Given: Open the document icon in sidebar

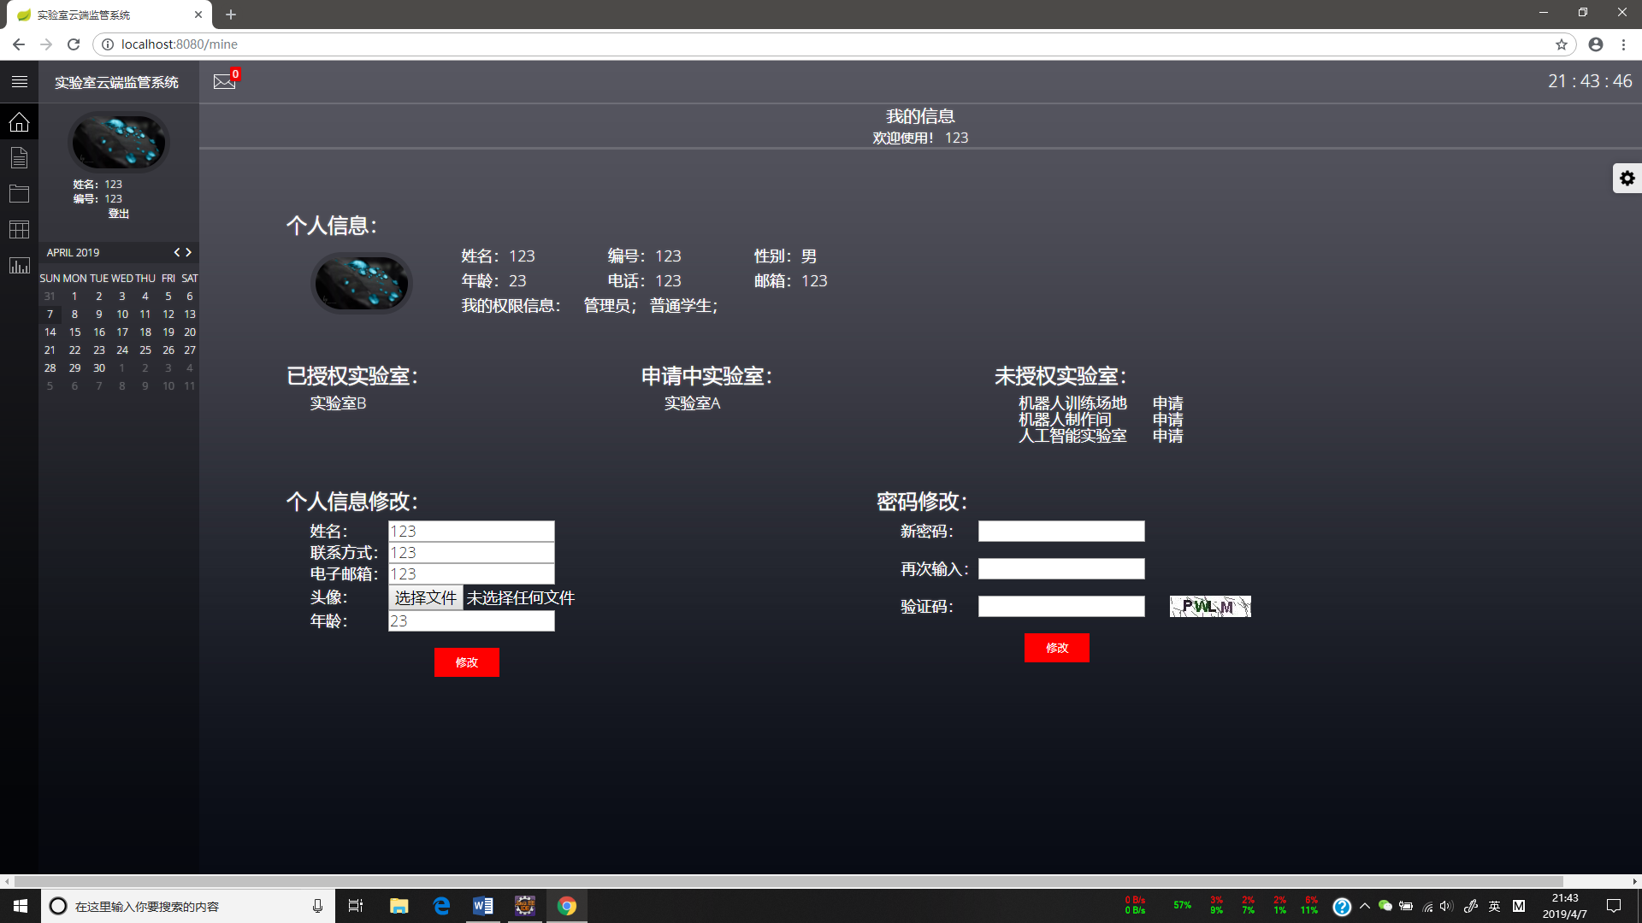Looking at the screenshot, I should pyautogui.click(x=19, y=158).
